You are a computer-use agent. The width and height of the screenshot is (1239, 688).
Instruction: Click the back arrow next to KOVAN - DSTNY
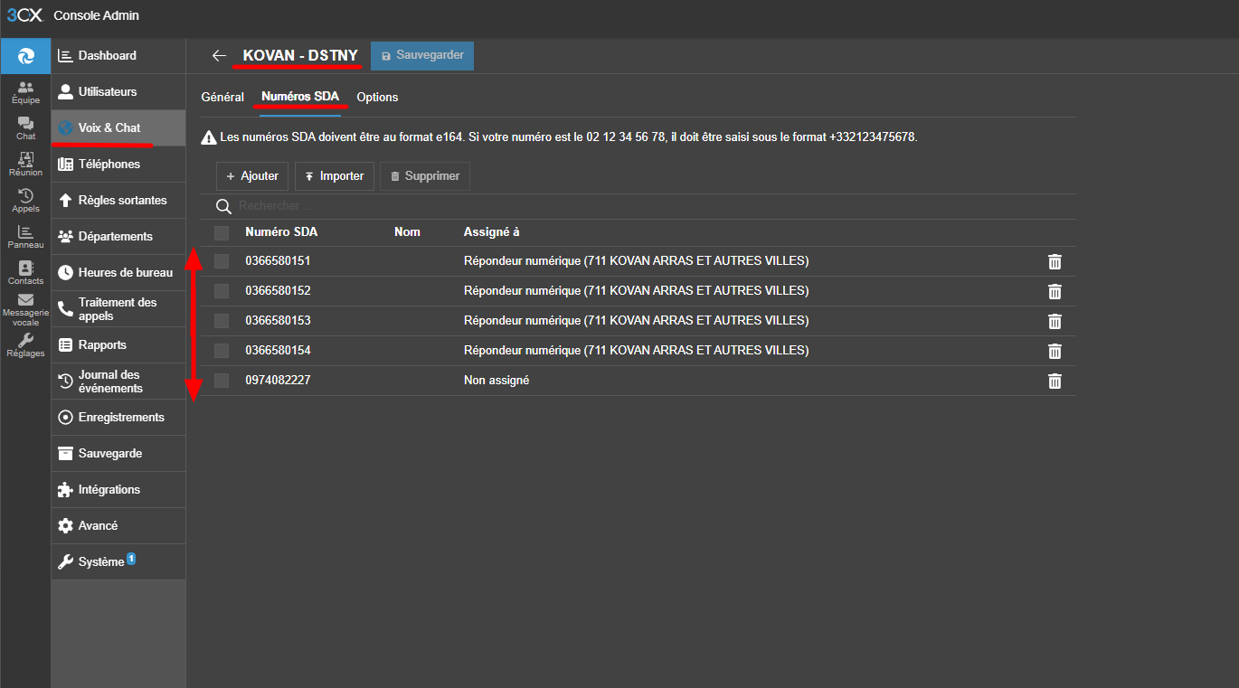coord(219,56)
